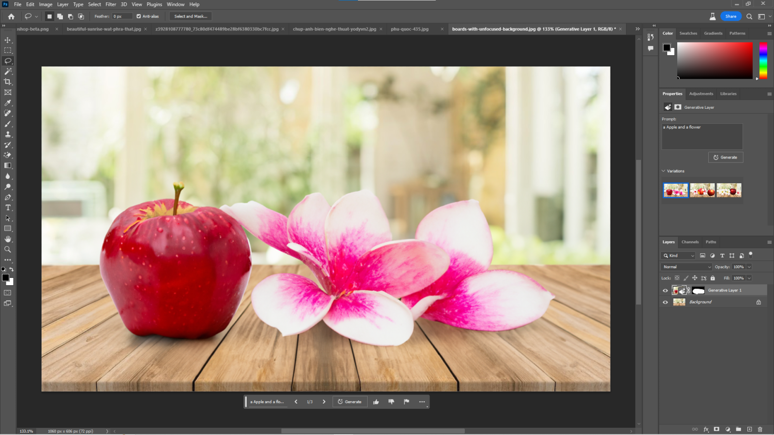Select the Eraser tool
The width and height of the screenshot is (774, 435).
(x=8, y=155)
